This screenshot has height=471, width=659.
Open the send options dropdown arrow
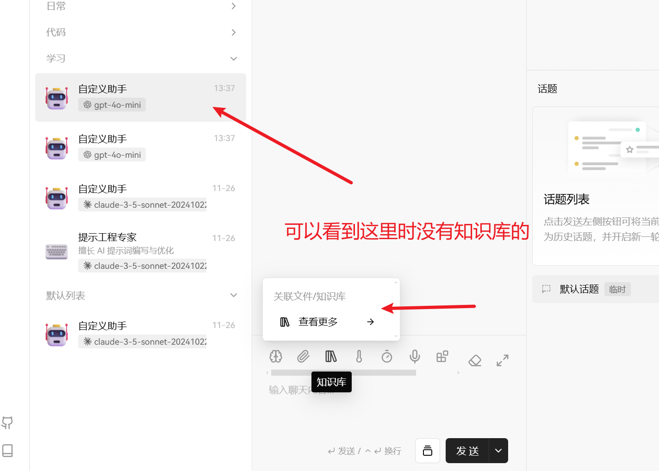click(498, 451)
